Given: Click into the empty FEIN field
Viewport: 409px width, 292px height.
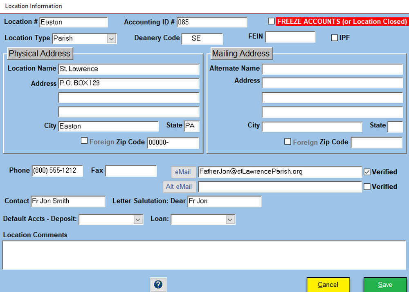Looking at the screenshot, I should pos(290,37).
